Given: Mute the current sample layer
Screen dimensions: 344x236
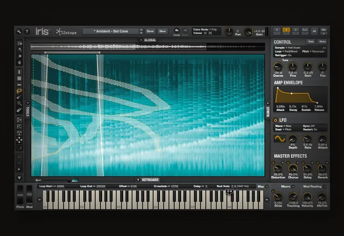Looking at the screenshot, I should (x=322, y=42).
